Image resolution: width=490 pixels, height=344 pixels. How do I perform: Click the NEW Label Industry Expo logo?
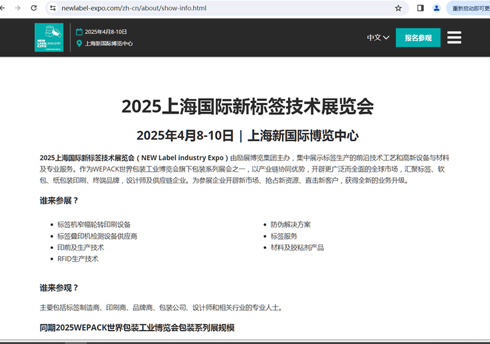49,37
